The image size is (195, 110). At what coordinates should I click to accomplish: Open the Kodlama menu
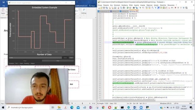[x=125, y=5]
